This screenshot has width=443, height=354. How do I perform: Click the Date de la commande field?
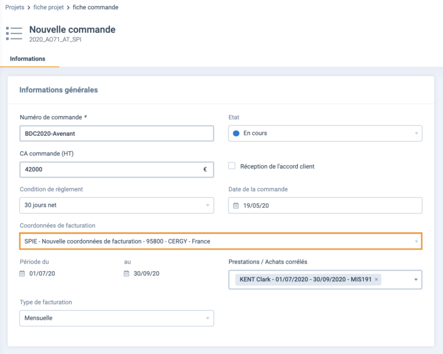pyautogui.click(x=325, y=205)
